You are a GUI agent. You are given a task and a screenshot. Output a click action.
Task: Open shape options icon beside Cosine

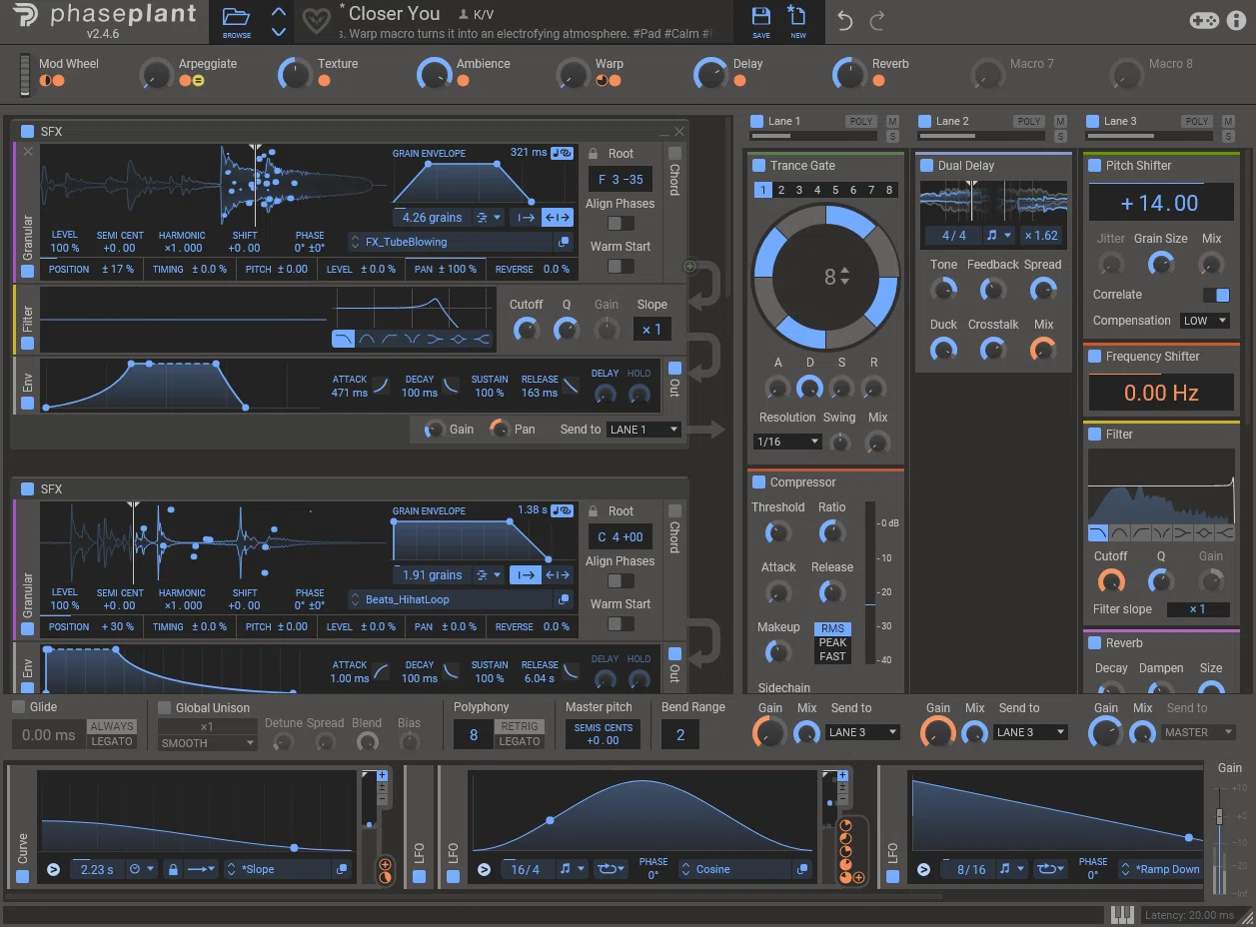point(803,869)
